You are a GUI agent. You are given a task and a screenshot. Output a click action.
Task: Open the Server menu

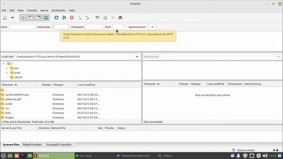tap(44, 11)
